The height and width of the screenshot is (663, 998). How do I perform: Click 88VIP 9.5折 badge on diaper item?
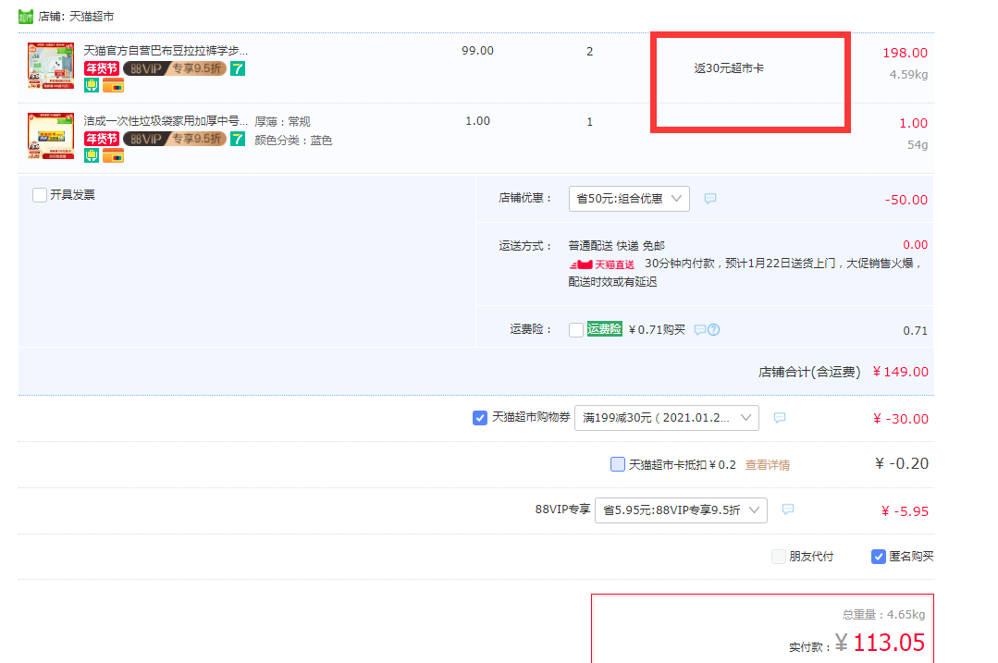coord(175,68)
